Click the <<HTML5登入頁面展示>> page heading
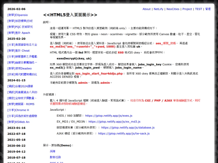This screenshot has width=218, height=163. click(70, 15)
